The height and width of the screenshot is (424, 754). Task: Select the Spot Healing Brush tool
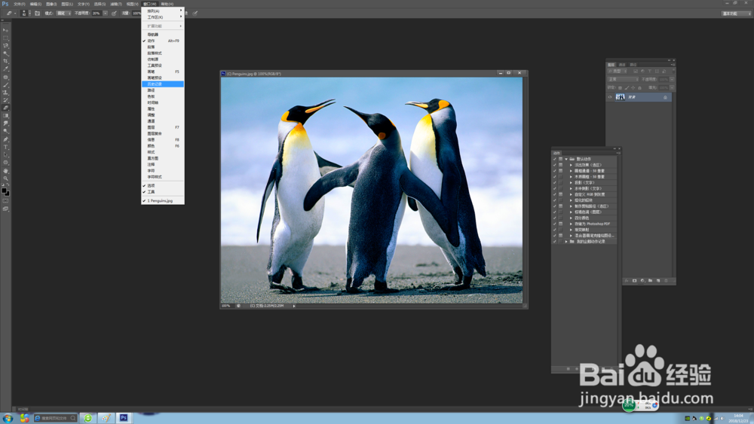coord(6,78)
